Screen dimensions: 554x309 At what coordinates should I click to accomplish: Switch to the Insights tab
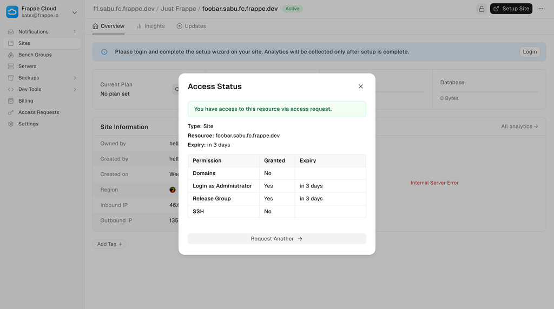150,26
